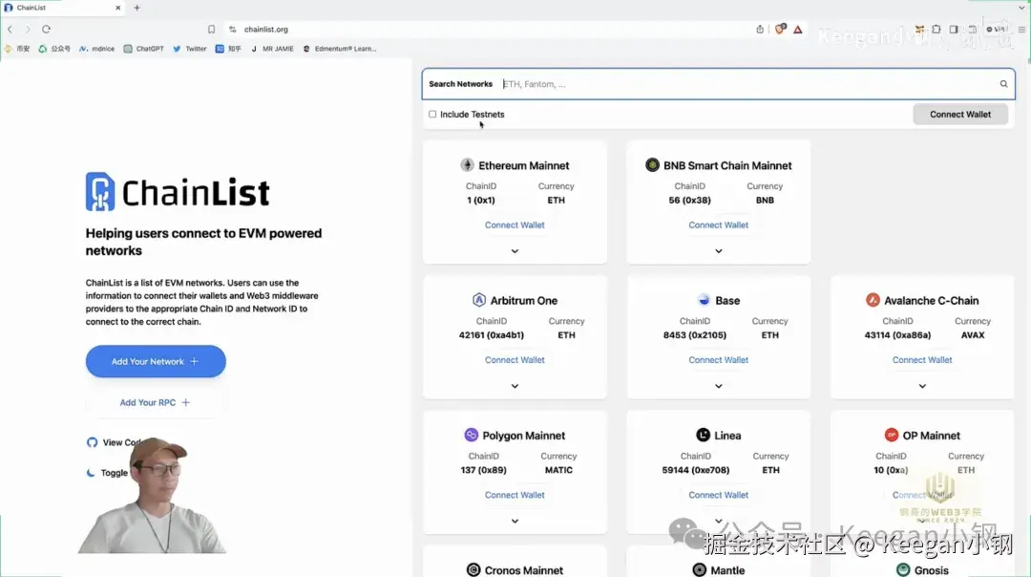1031x577 pixels.
Task: Click the Cronos Mainnet logo icon
Action: [473, 569]
